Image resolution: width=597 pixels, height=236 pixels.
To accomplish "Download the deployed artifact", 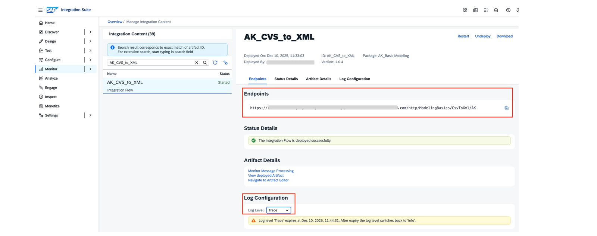I will click(504, 36).
